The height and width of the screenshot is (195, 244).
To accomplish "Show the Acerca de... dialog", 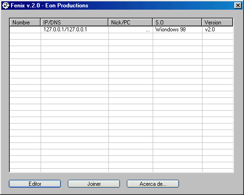I will [x=153, y=184].
